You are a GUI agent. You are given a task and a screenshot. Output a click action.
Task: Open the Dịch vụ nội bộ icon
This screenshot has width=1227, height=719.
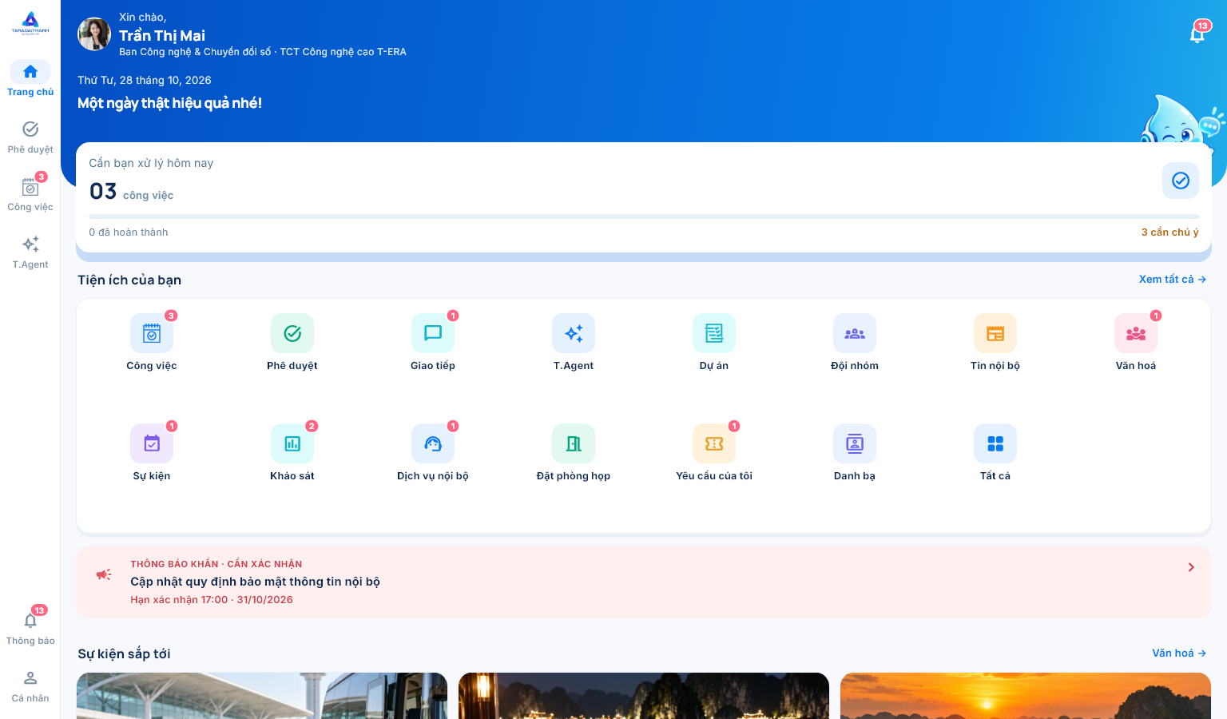click(433, 443)
